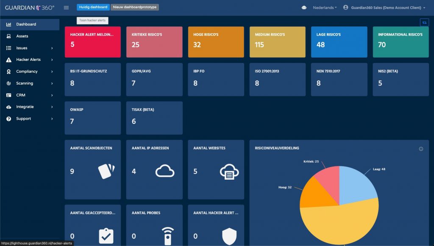This screenshot has height=246, width=434.
Task: Open the Kritieke Risico's tile
Action: 154,42
